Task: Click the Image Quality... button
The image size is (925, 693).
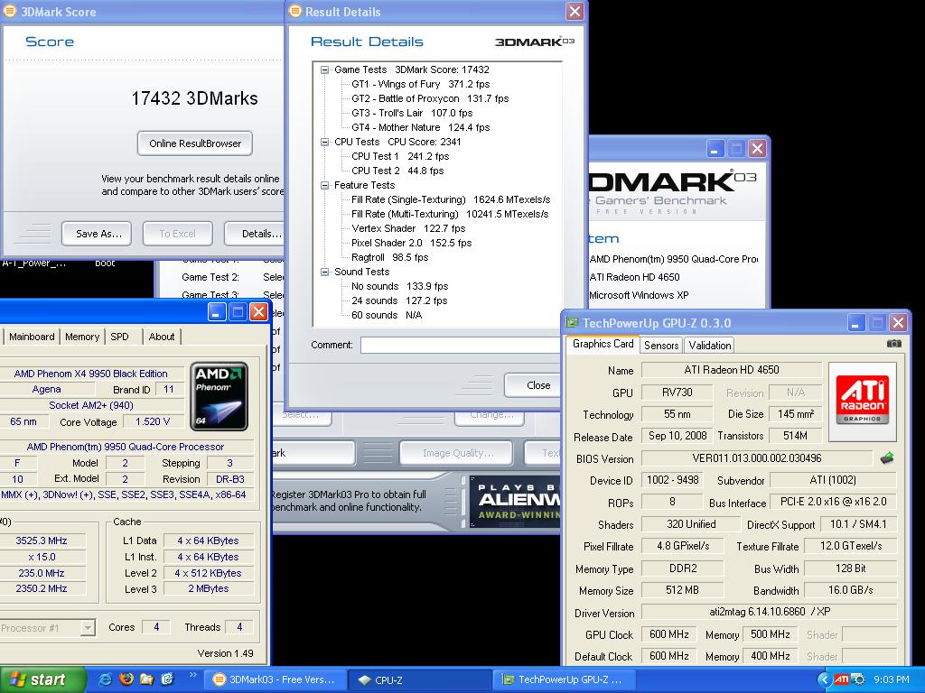Action: (x=458, y=453)
